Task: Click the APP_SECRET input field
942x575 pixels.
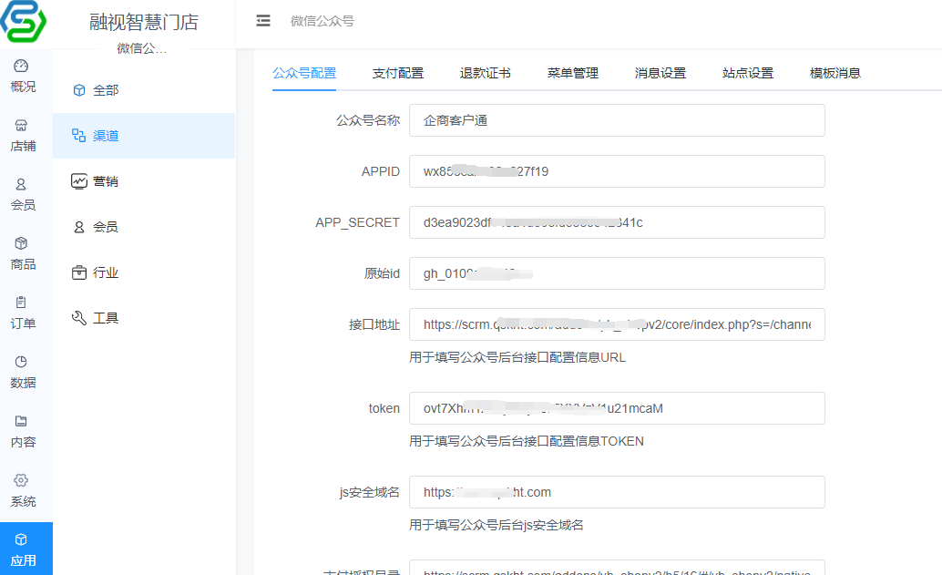Action: (x=617, y=222)
